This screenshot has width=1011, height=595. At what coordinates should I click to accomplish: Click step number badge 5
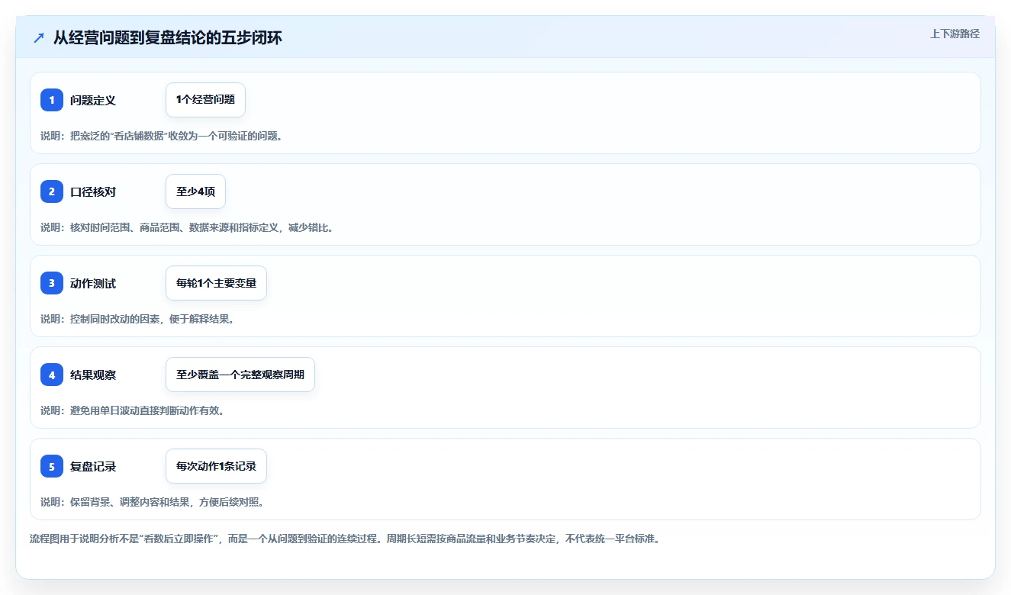52,466
